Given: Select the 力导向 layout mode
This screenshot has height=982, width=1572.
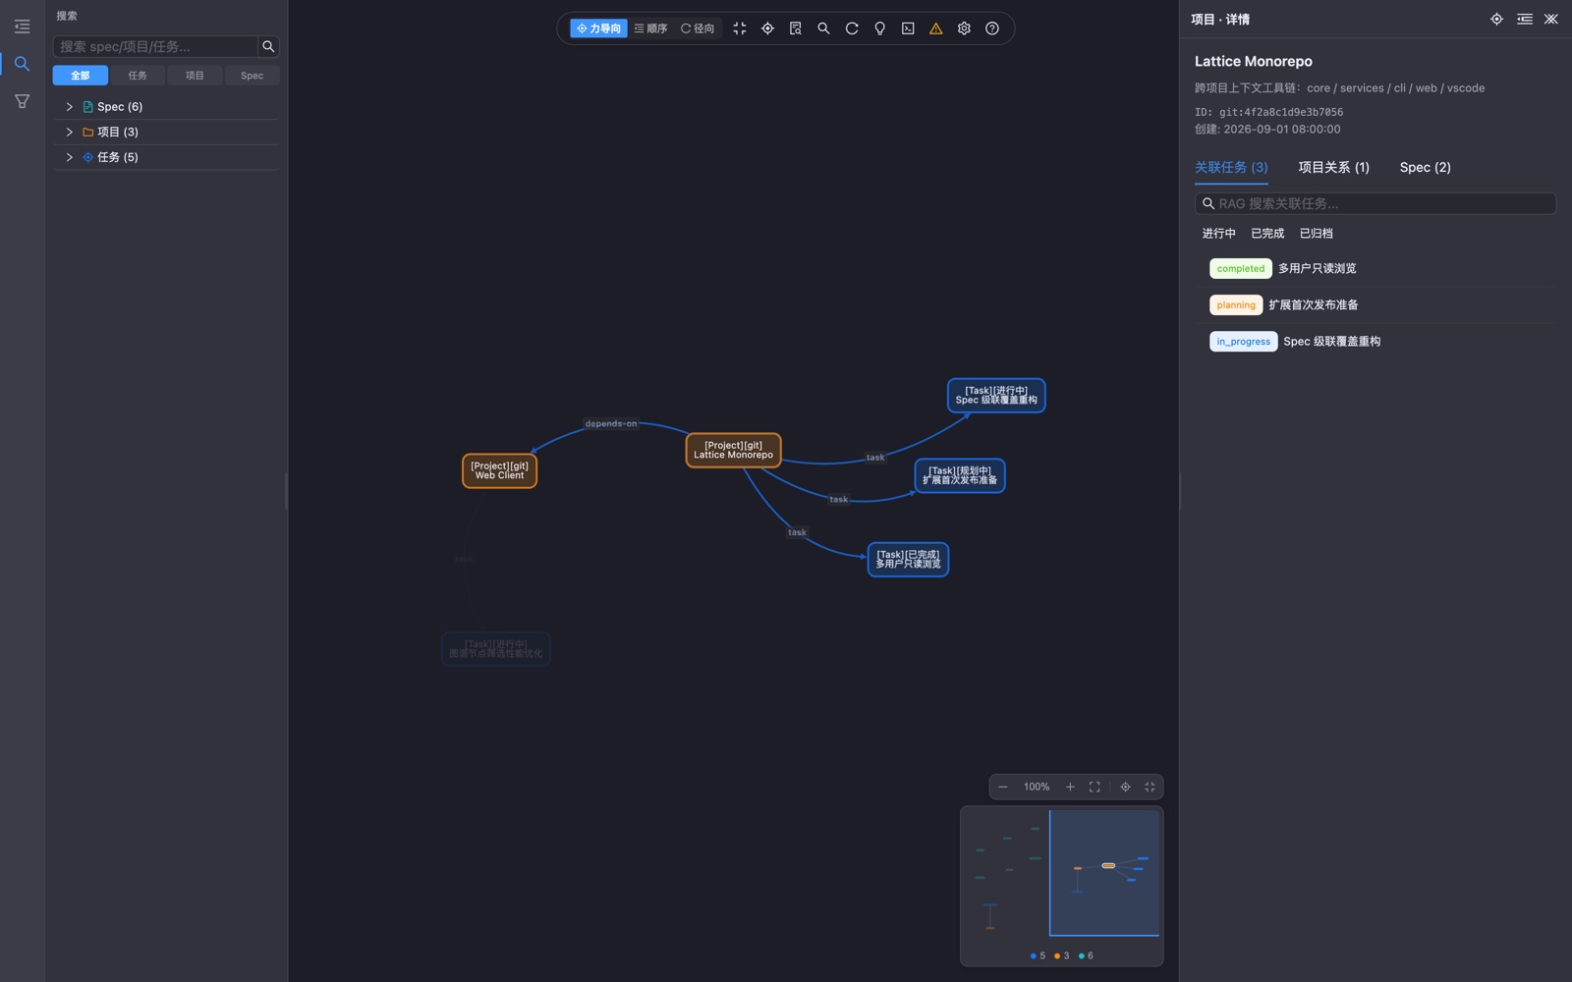Looking at the screenshot, I should [x=598, y=28].
